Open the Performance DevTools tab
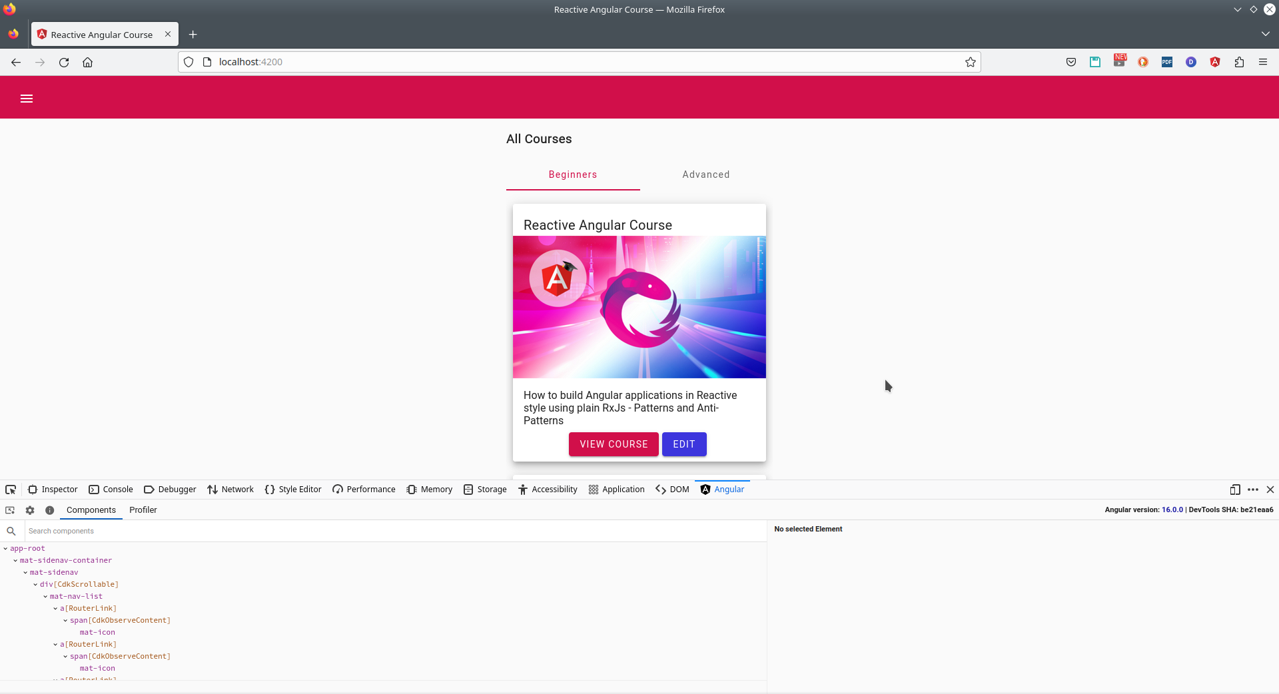Viewport: 1279px width, 694px height. pyautogui.click(x=364, y=490)
